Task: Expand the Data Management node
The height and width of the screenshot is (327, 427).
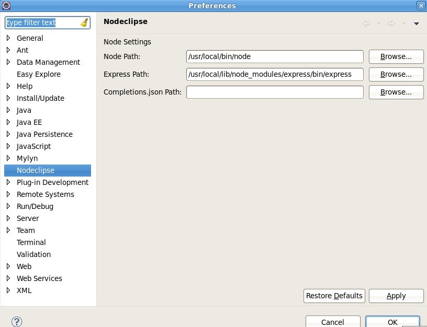Action: [x=8, y=62]
